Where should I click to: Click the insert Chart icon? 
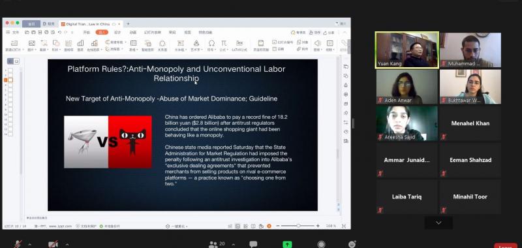click(x=80, y=43)
